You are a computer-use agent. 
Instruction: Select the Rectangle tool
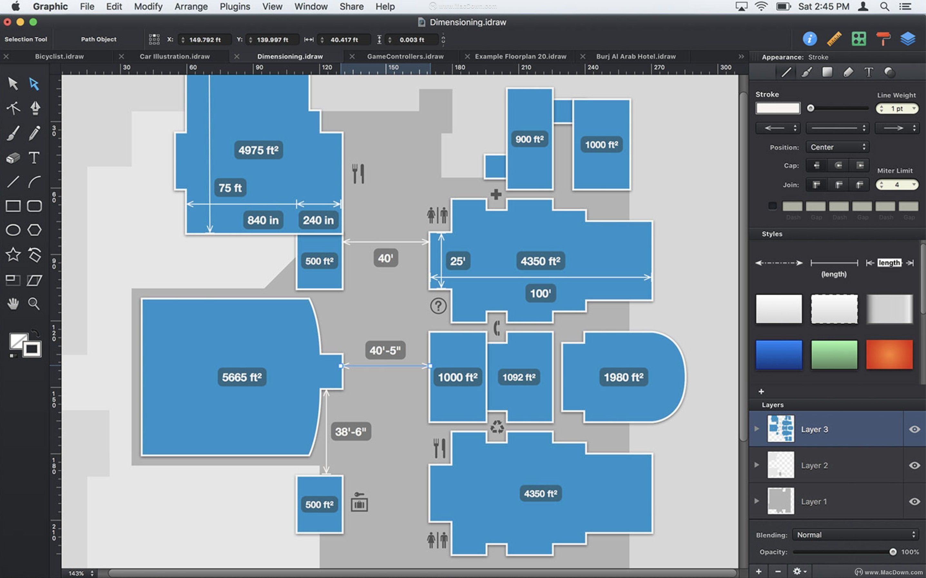(13, 206)
